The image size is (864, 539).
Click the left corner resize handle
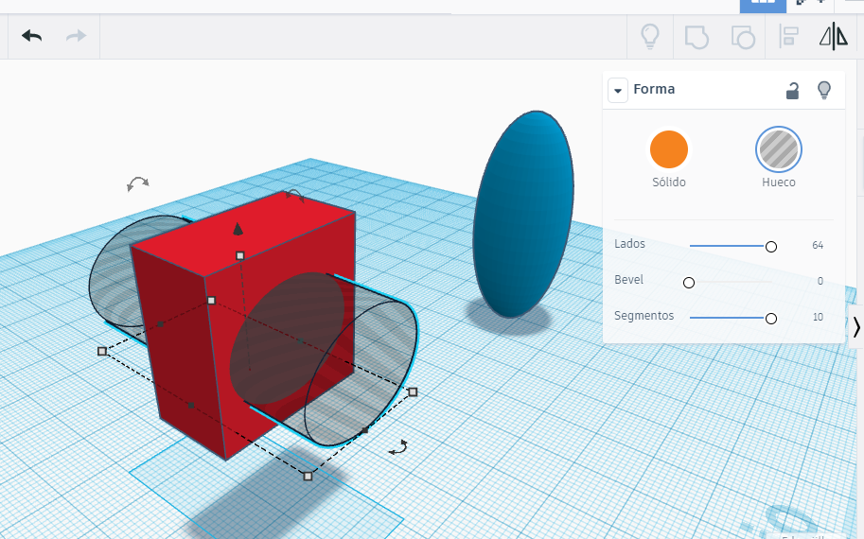(102, 351)
